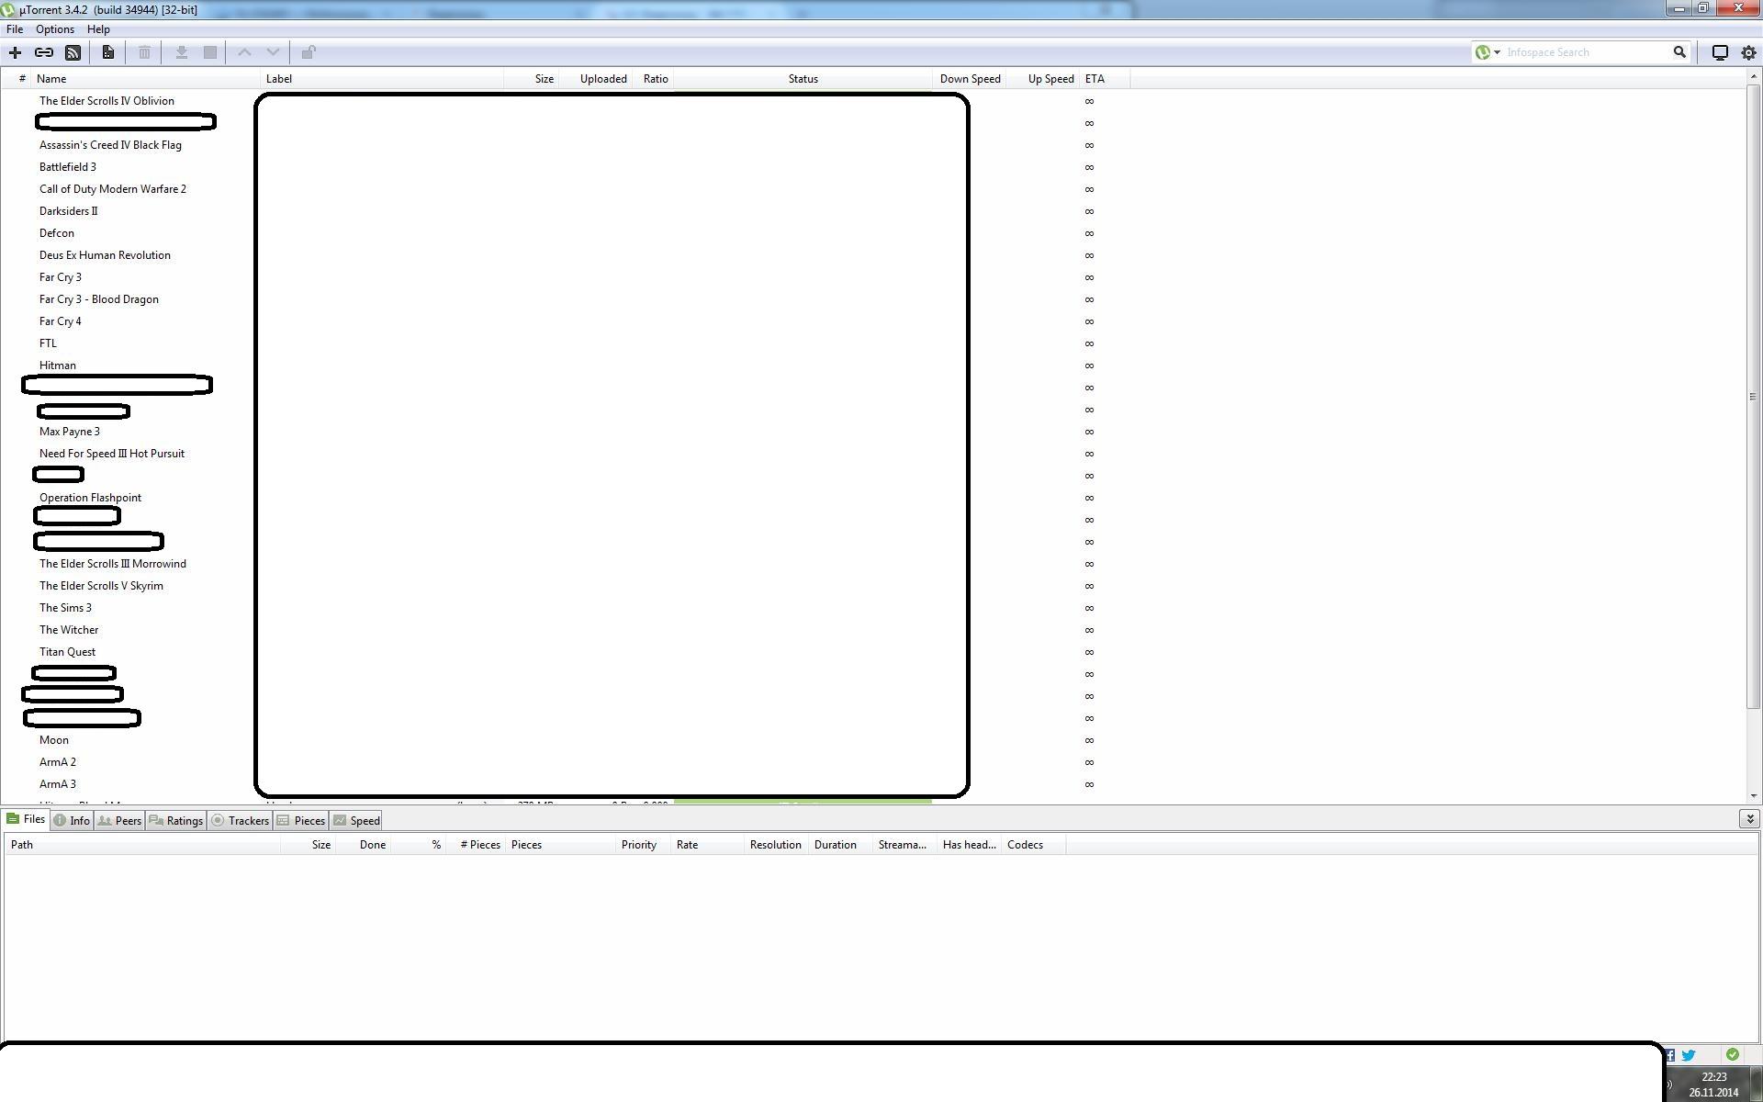Select the Deus Ex Human Revolution torrent
1763x1102 pixels.
pyautogui.click(x=105, y=255)
